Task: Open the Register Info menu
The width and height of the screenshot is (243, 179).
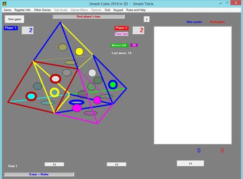Action: point(22,10)
